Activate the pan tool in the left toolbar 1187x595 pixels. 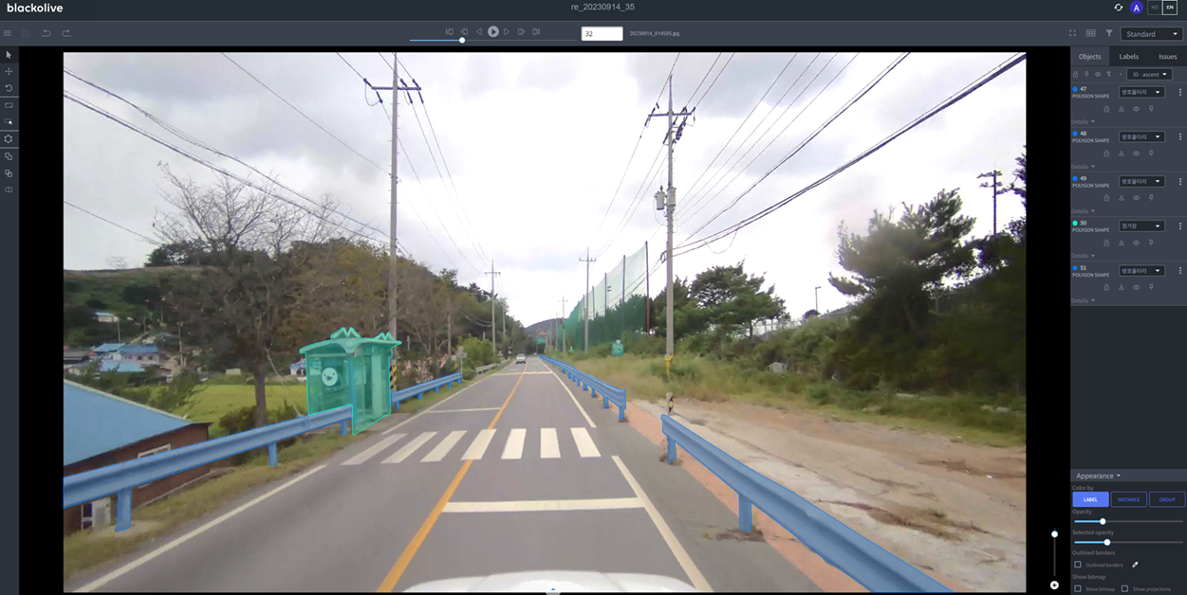pyautogui.click(x=8, y=70)
